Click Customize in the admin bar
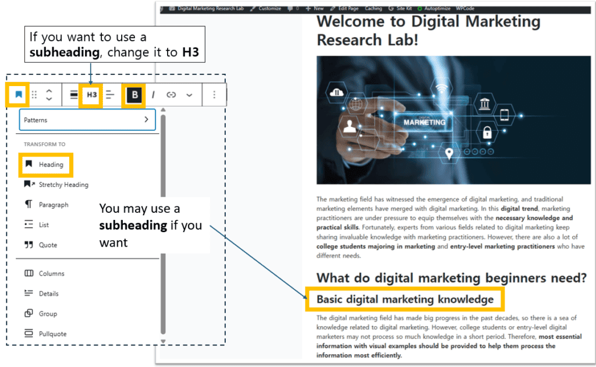Image resolution: width=596 pixels, height=367 pixels. (269, 9)
